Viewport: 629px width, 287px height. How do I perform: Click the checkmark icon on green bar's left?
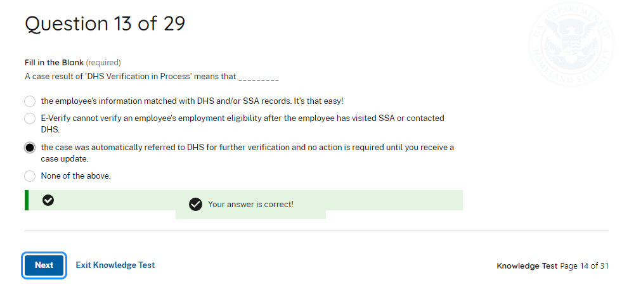[x=48, y=200]
